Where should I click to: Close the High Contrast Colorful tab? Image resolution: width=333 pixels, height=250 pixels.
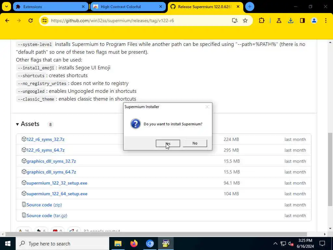[161, 7]
